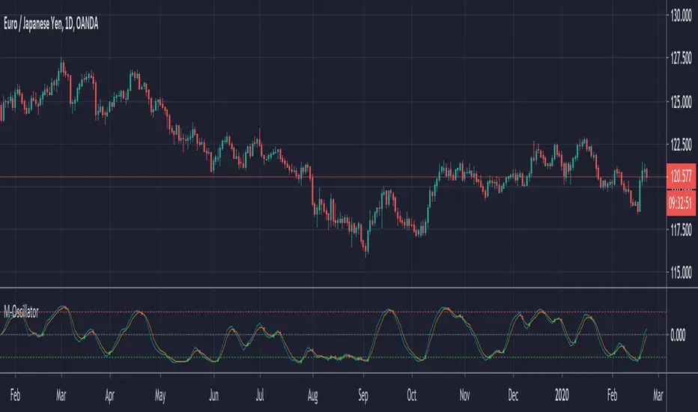698x412 pixels.
Task: Click the 127.500 price axis label
Action: tap(681, 58)
